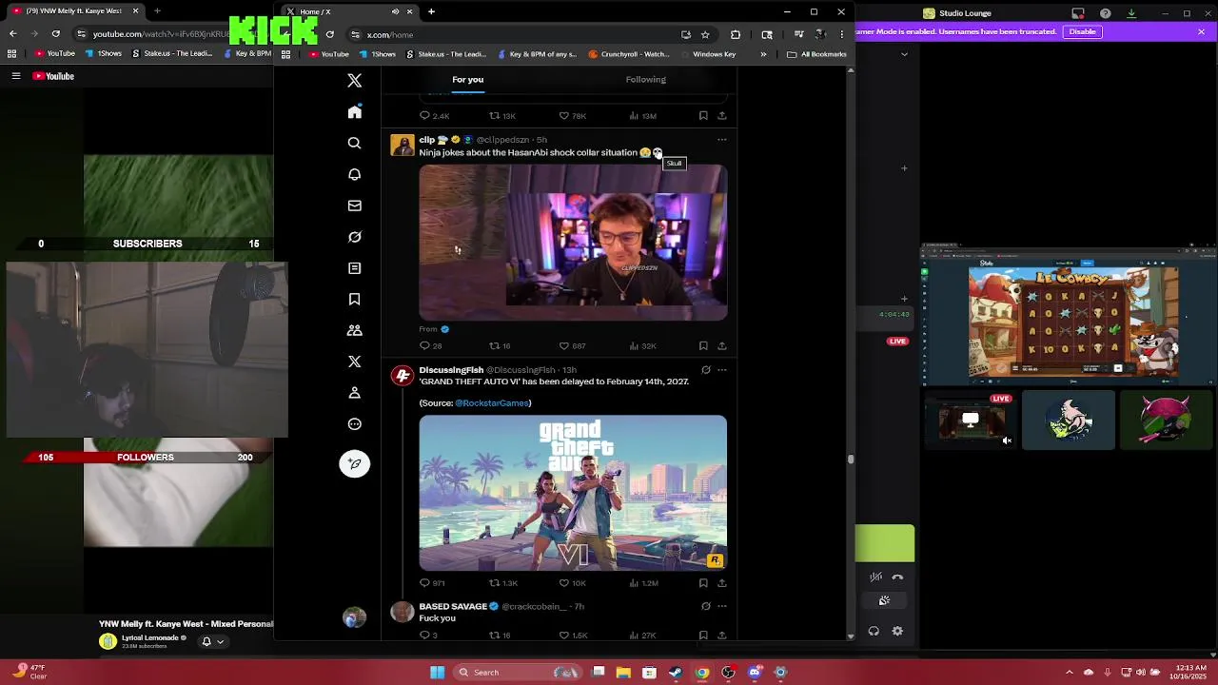Open the LIVE stream thumbnail tile
Viewport: 1218px width, 685px height.
pyautogui.click(x=971, y=420)
